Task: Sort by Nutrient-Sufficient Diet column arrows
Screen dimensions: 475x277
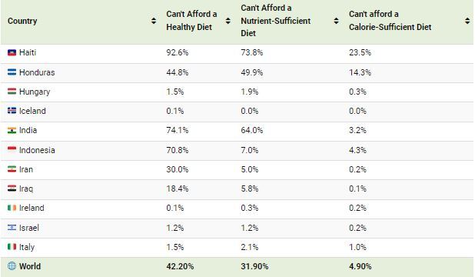Action: (336, 21)
